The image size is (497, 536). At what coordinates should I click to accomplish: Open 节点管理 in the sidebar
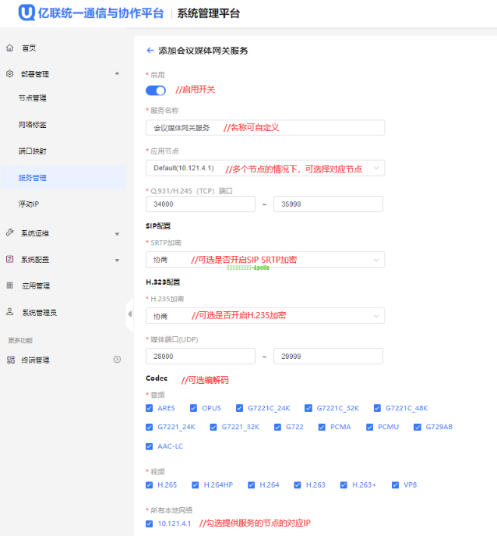pyautogui.click(x=33, y=98)
